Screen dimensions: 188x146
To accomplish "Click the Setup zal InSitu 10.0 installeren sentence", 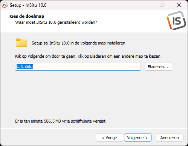I will [79, 43].
